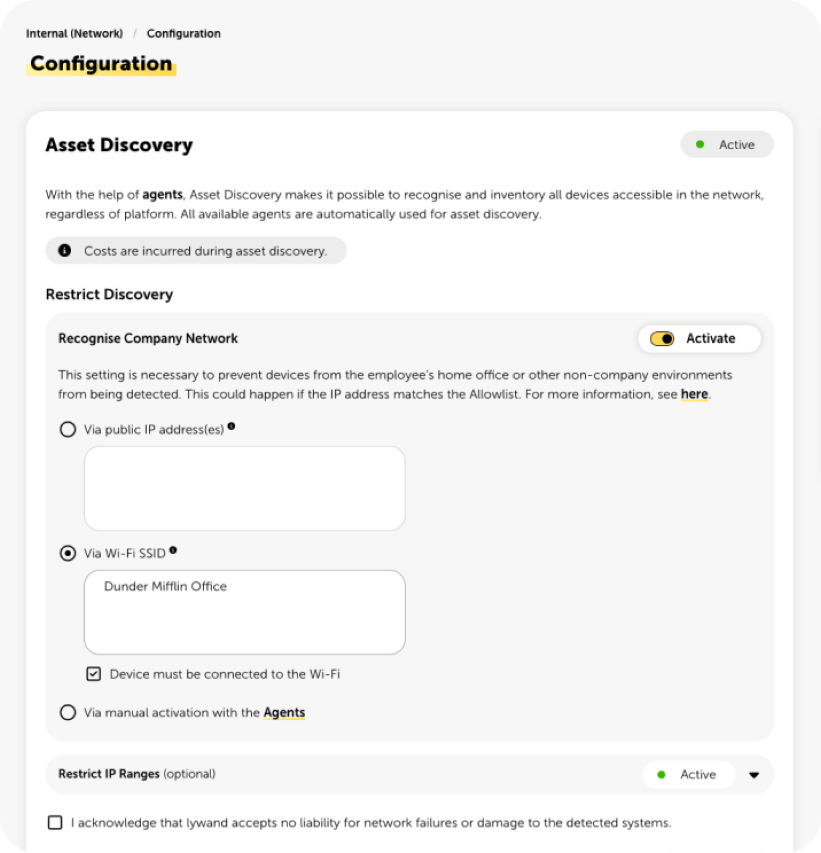Click the Activate toggle slider knob

tap(665, 338)
